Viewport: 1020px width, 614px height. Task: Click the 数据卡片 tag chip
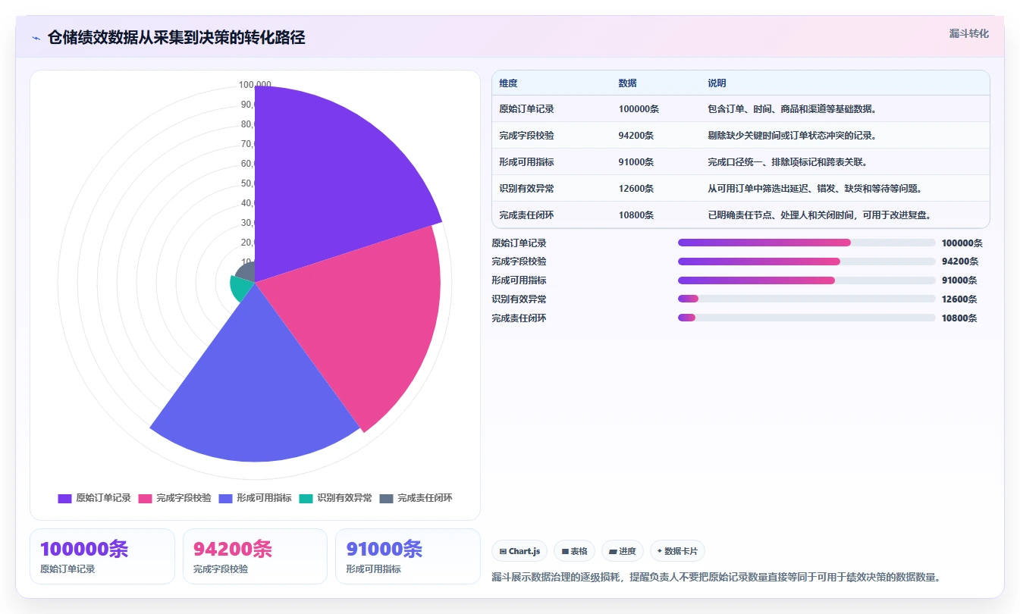[677, 551]
